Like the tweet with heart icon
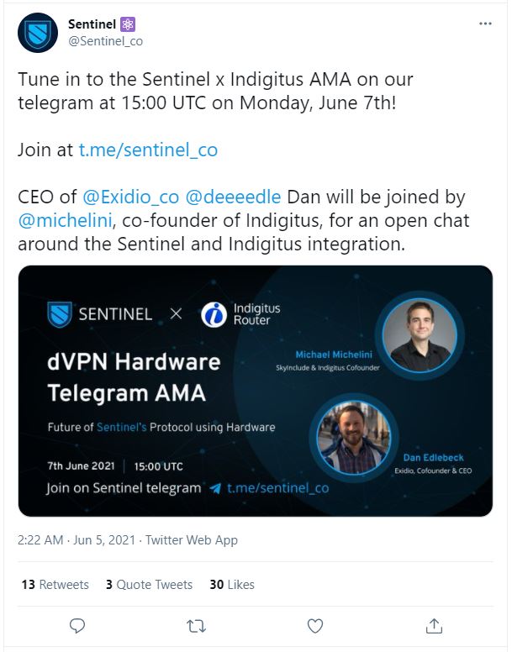This screenshot has height=652, width=512. (315, 625)
